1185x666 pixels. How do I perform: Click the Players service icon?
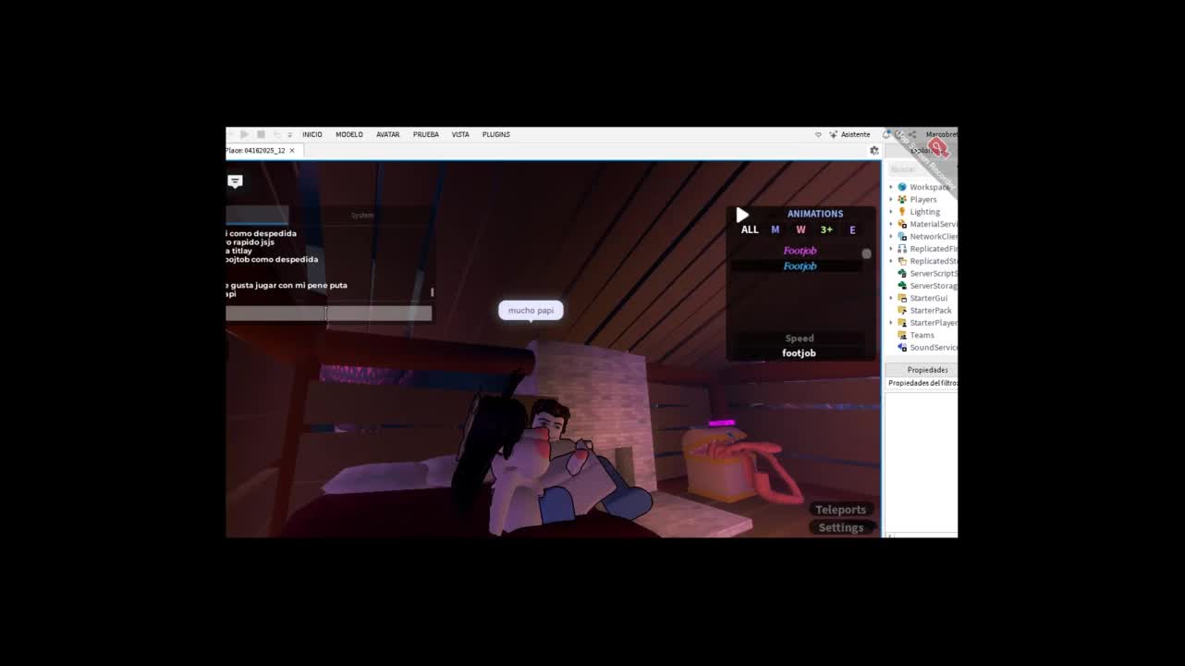(902, 199)
